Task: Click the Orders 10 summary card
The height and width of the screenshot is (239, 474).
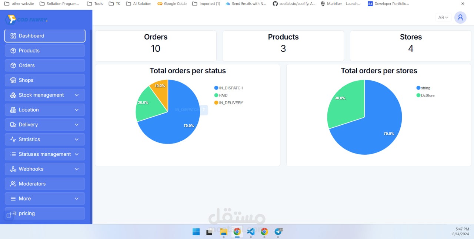Action: pyautogui.click(x=156, y=46)
